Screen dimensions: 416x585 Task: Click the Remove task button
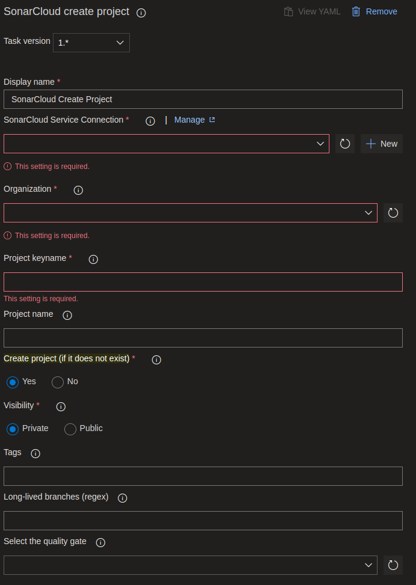click(x=374, y=11)
